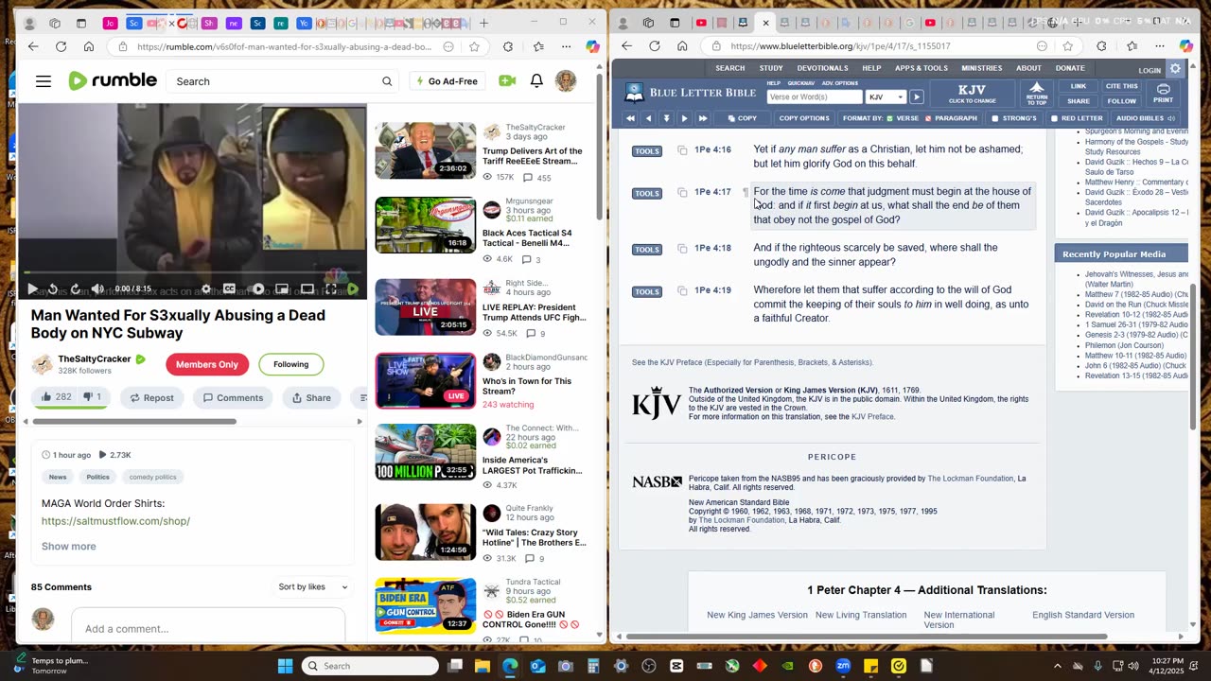The height and width of the screenshot is (681, 1211).
Task: Open Rumble hamburger menu
Action: click(x=44, y=81)
